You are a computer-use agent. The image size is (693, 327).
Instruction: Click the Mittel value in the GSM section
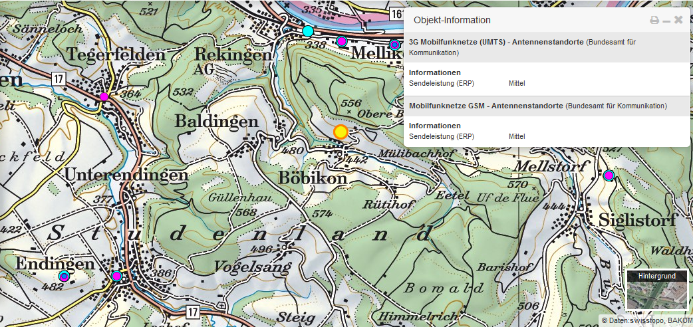[517, 136]
